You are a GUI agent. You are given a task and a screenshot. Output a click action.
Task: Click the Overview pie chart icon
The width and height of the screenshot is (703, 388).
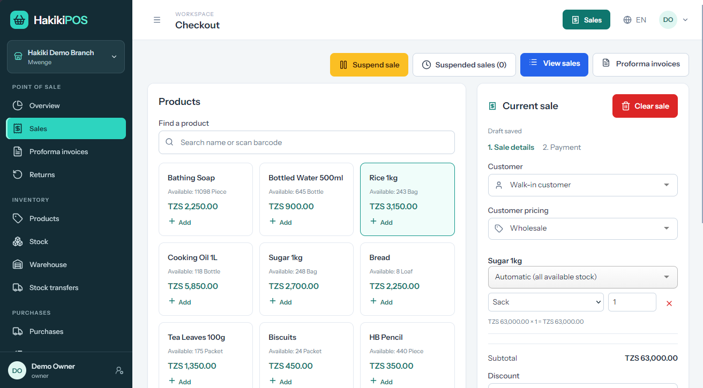[x=18, y=105]
